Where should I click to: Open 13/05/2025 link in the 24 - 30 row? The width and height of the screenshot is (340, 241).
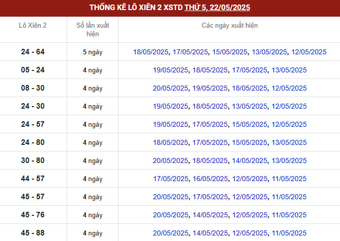click(x=250, y=106)
